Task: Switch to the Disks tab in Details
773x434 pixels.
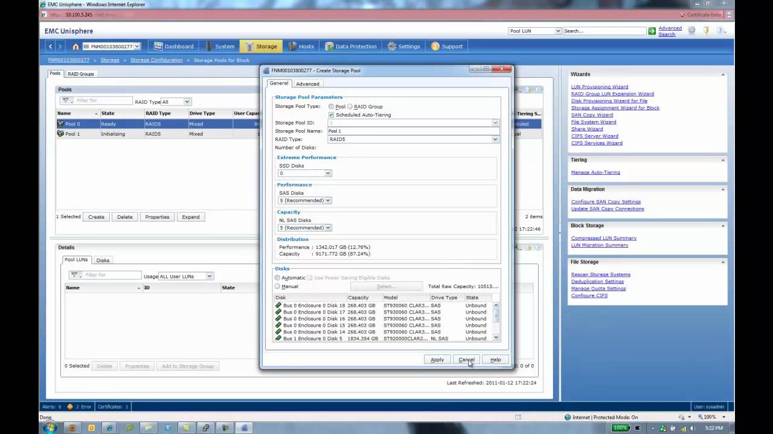Action: click(103, 260)
